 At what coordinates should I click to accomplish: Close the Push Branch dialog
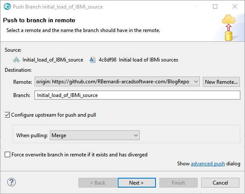pyautogui.click(x=235, y=6)
